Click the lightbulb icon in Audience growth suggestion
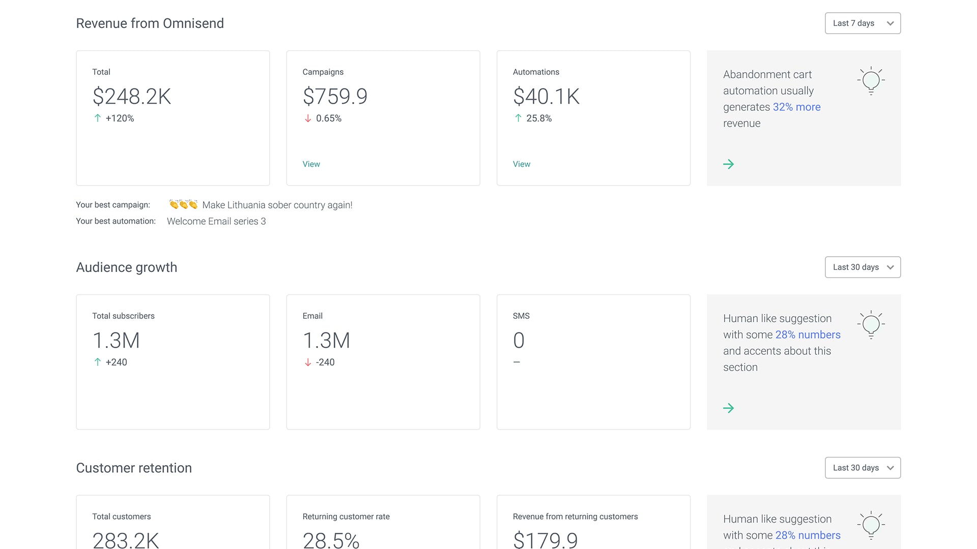 (x=871, y=324)
